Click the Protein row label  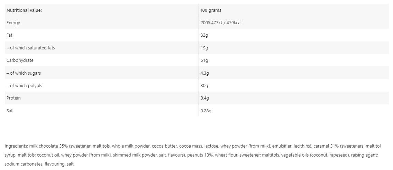(13, 98)
